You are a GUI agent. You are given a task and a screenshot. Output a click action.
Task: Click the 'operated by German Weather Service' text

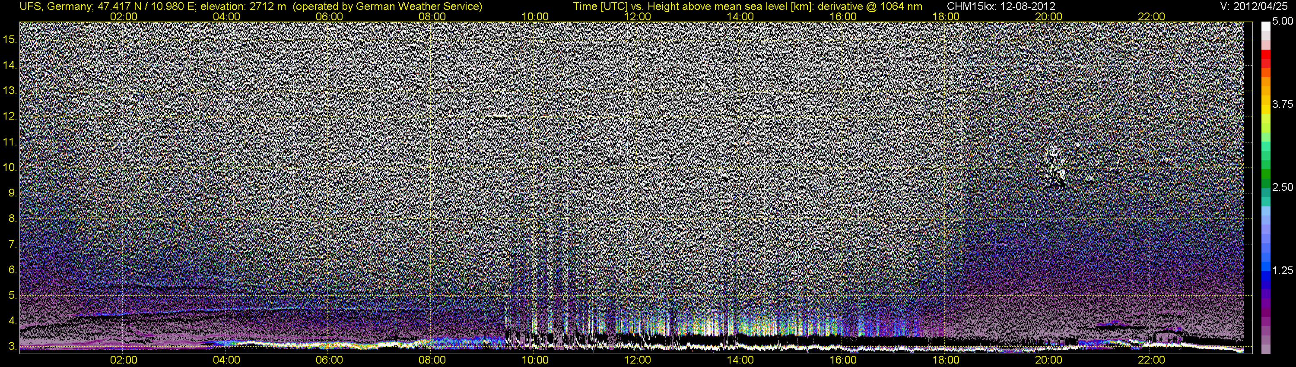tap(387, 6)
